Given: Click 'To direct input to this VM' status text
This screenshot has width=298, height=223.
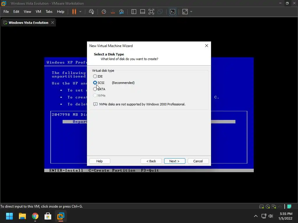Looking at the screenshot, I should point(41,206).
